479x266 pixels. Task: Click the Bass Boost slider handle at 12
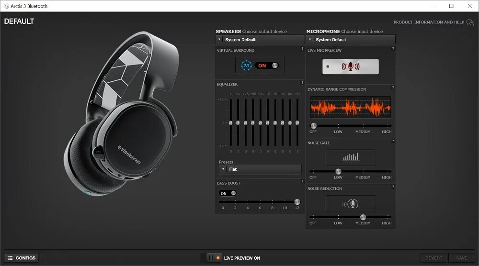tap(297, 202)
